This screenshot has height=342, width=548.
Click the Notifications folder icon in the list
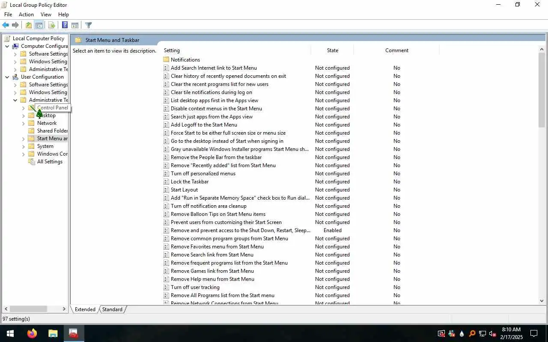coord(166,60)
